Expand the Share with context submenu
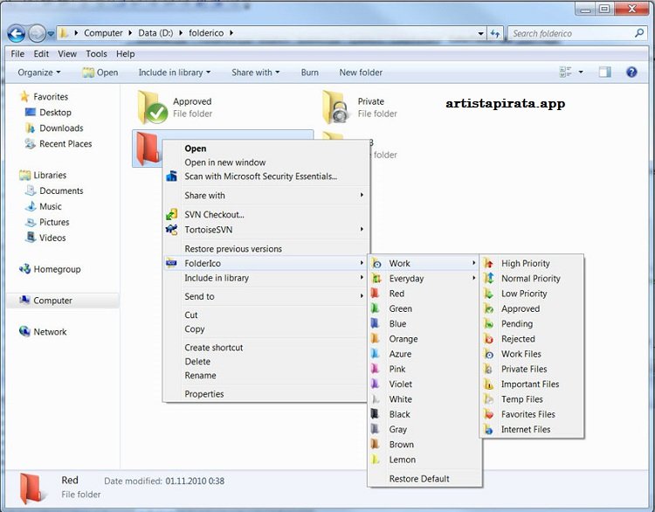 [265, 195]
